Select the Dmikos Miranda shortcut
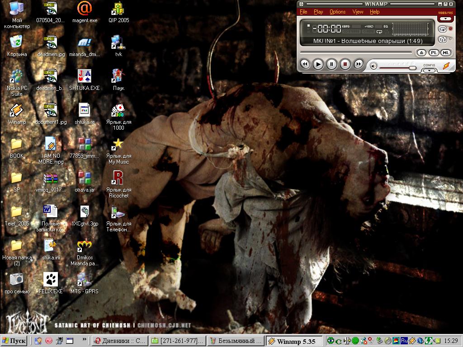The width and height of the screenshot is (463, 347). 85,253
